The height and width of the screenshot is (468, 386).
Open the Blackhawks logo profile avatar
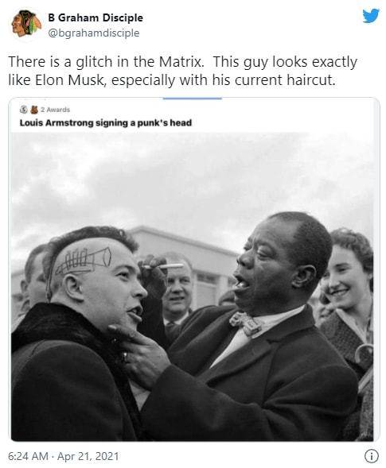[26, 24]
